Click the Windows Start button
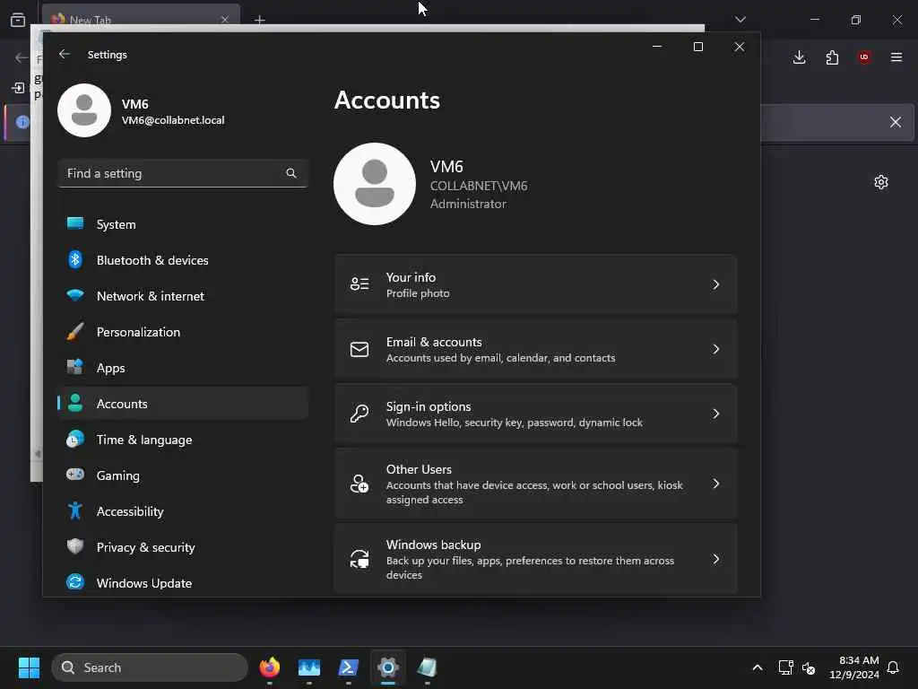 click(29, 667)
